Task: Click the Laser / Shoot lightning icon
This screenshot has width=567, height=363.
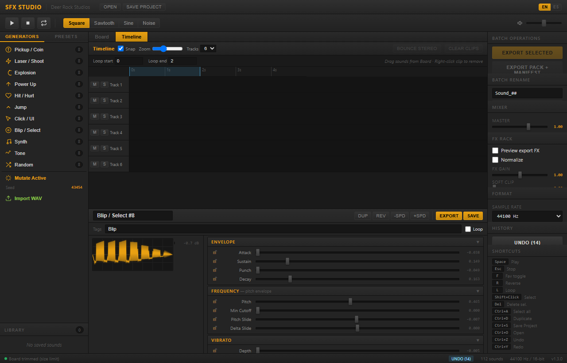Action: 8,61
